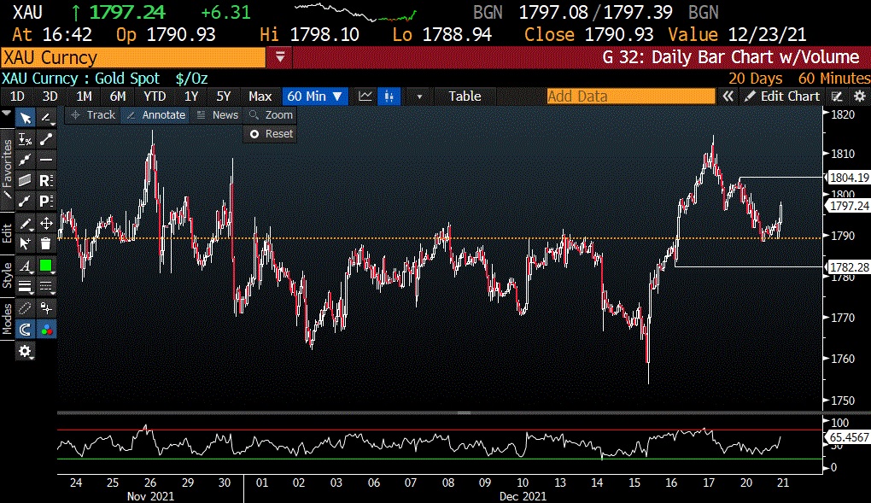Open chart type dropdown arrow beside Table
The image size is (871, 503).
(x=419, y=97)
